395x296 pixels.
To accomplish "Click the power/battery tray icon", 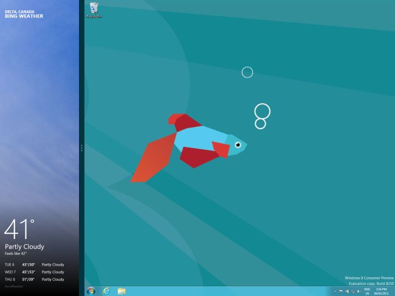I will (347, 292).
